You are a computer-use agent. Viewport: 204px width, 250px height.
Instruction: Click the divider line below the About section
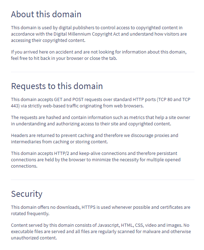click(x=103, y=72)
